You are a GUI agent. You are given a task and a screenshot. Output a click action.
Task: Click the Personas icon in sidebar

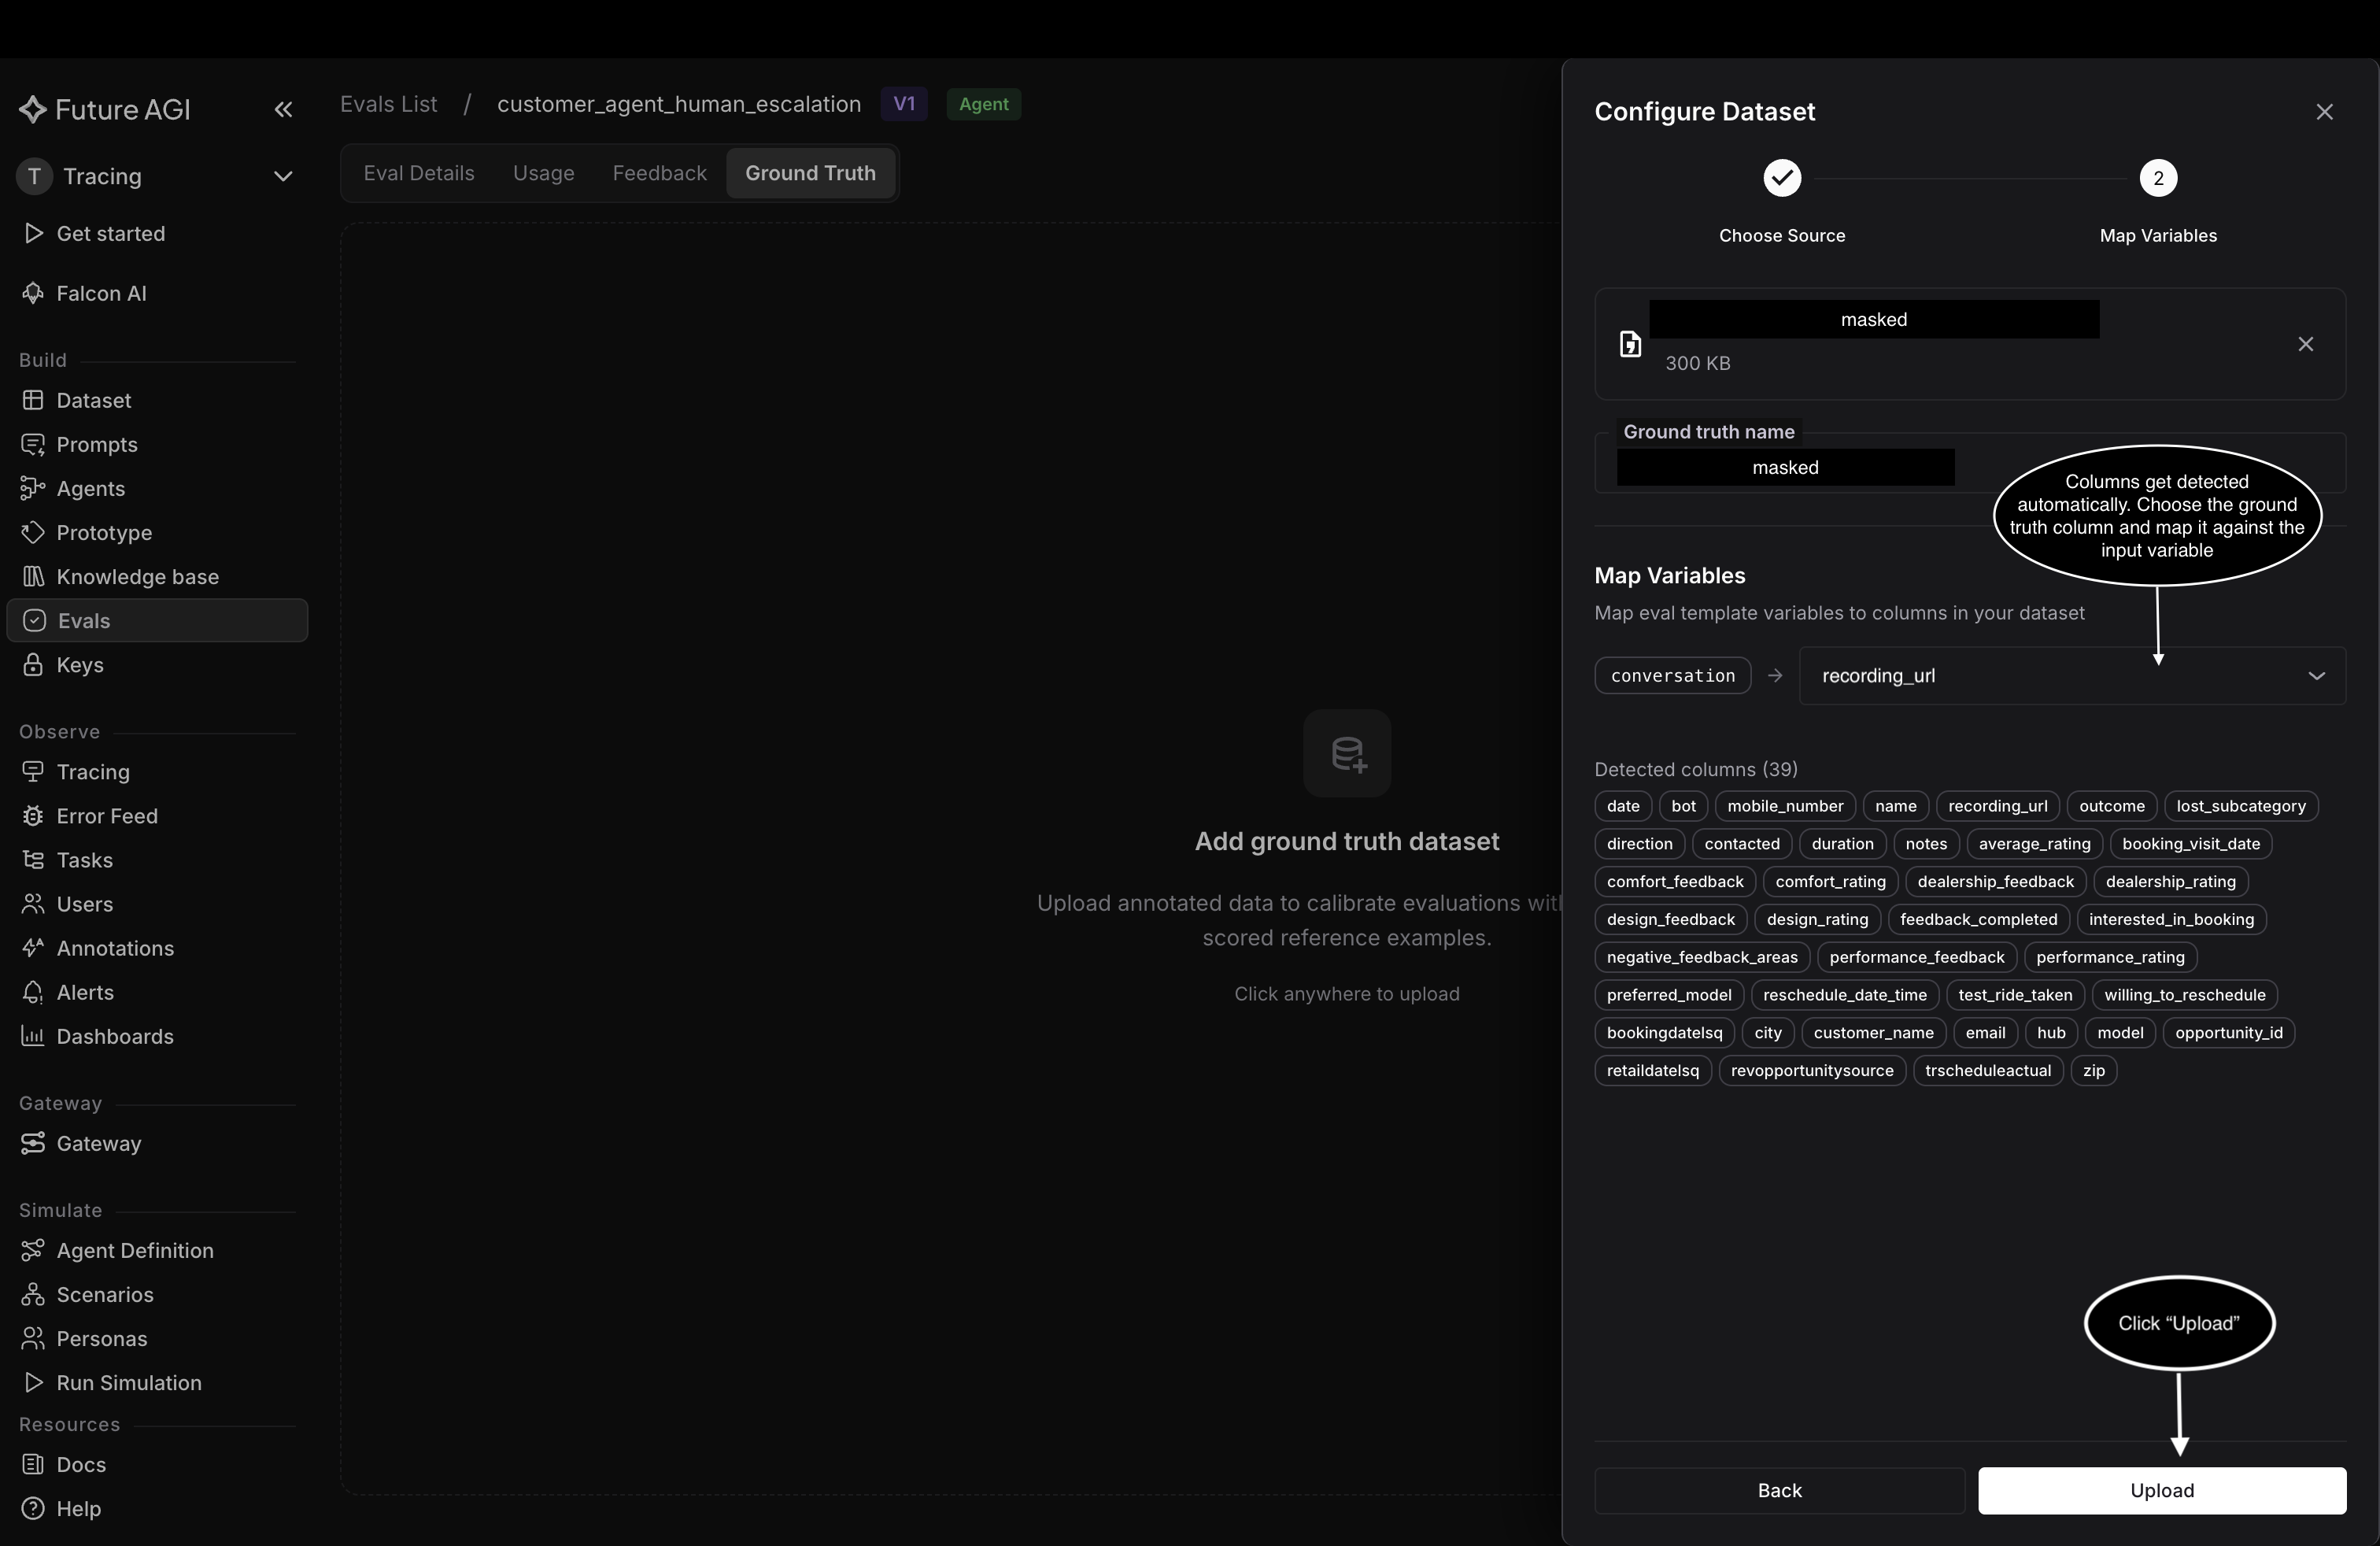33,1338
